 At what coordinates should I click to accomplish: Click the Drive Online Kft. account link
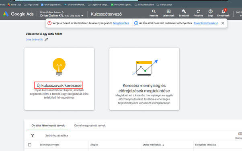pyautogui.click(x=35, y=40)
